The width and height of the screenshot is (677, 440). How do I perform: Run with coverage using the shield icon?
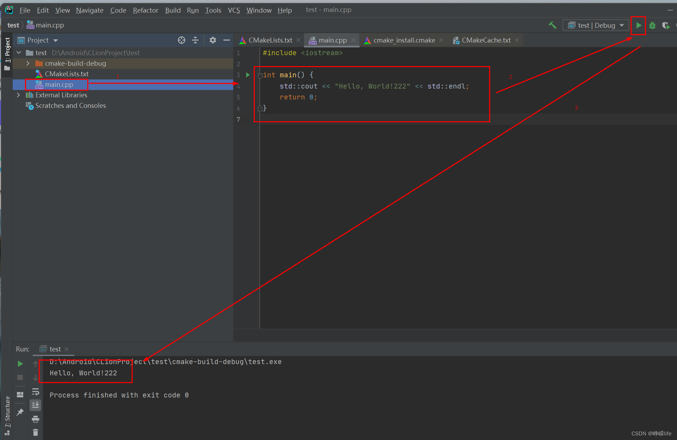coord(666,25)
